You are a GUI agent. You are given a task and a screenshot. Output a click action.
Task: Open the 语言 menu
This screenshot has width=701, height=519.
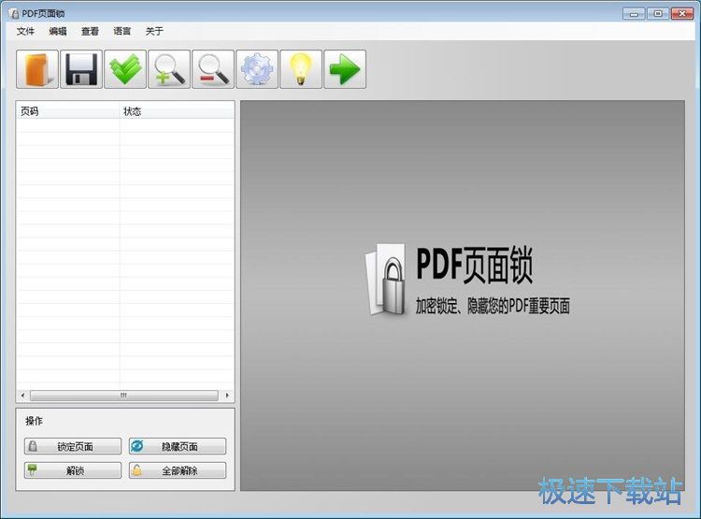tap(122, 31)
